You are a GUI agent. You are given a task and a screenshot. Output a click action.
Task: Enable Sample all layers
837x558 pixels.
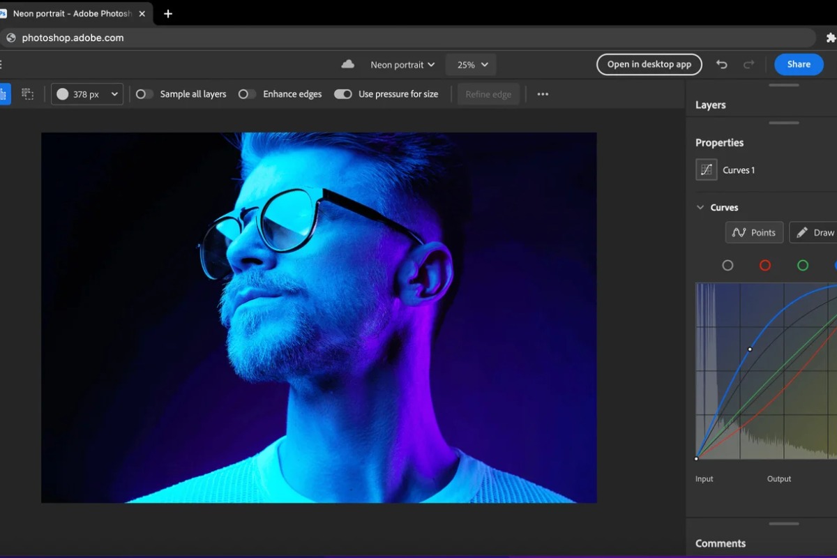coord(144,93)
